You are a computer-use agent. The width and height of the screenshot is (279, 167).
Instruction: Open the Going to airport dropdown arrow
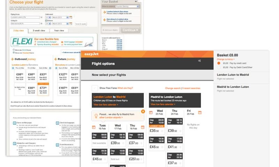(42, 24)
